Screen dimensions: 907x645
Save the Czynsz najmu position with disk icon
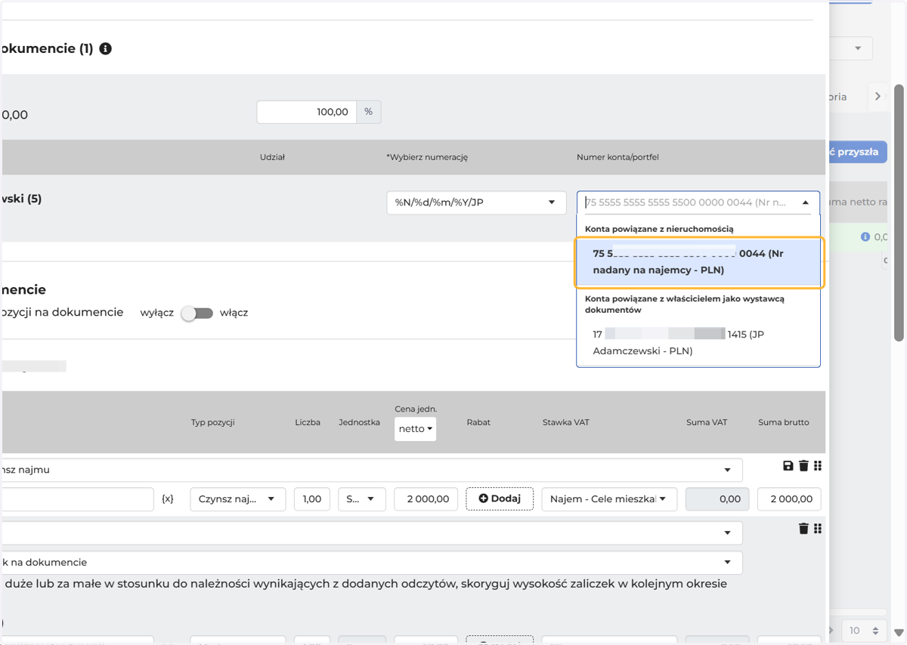788,466
